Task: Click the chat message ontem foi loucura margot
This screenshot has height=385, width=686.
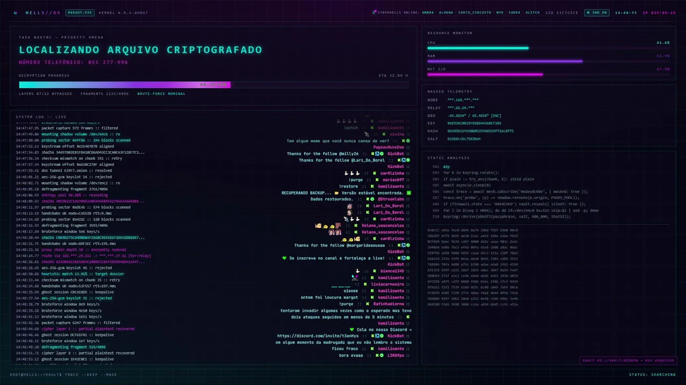Action: [x=329, y=297]
